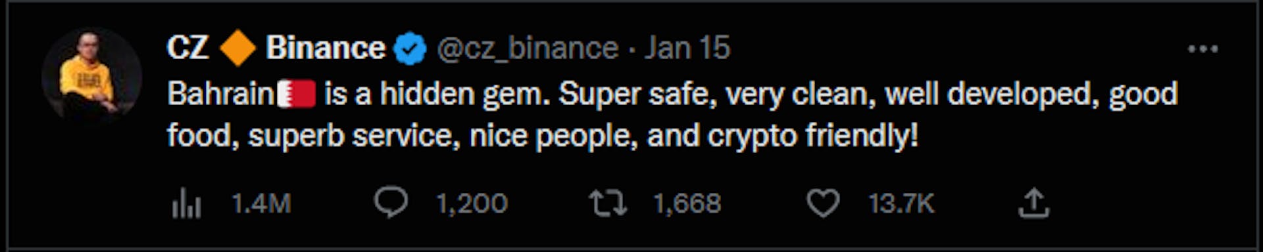Click the 13.7K likes count
Screen dimensions: 1263x252
901,203
